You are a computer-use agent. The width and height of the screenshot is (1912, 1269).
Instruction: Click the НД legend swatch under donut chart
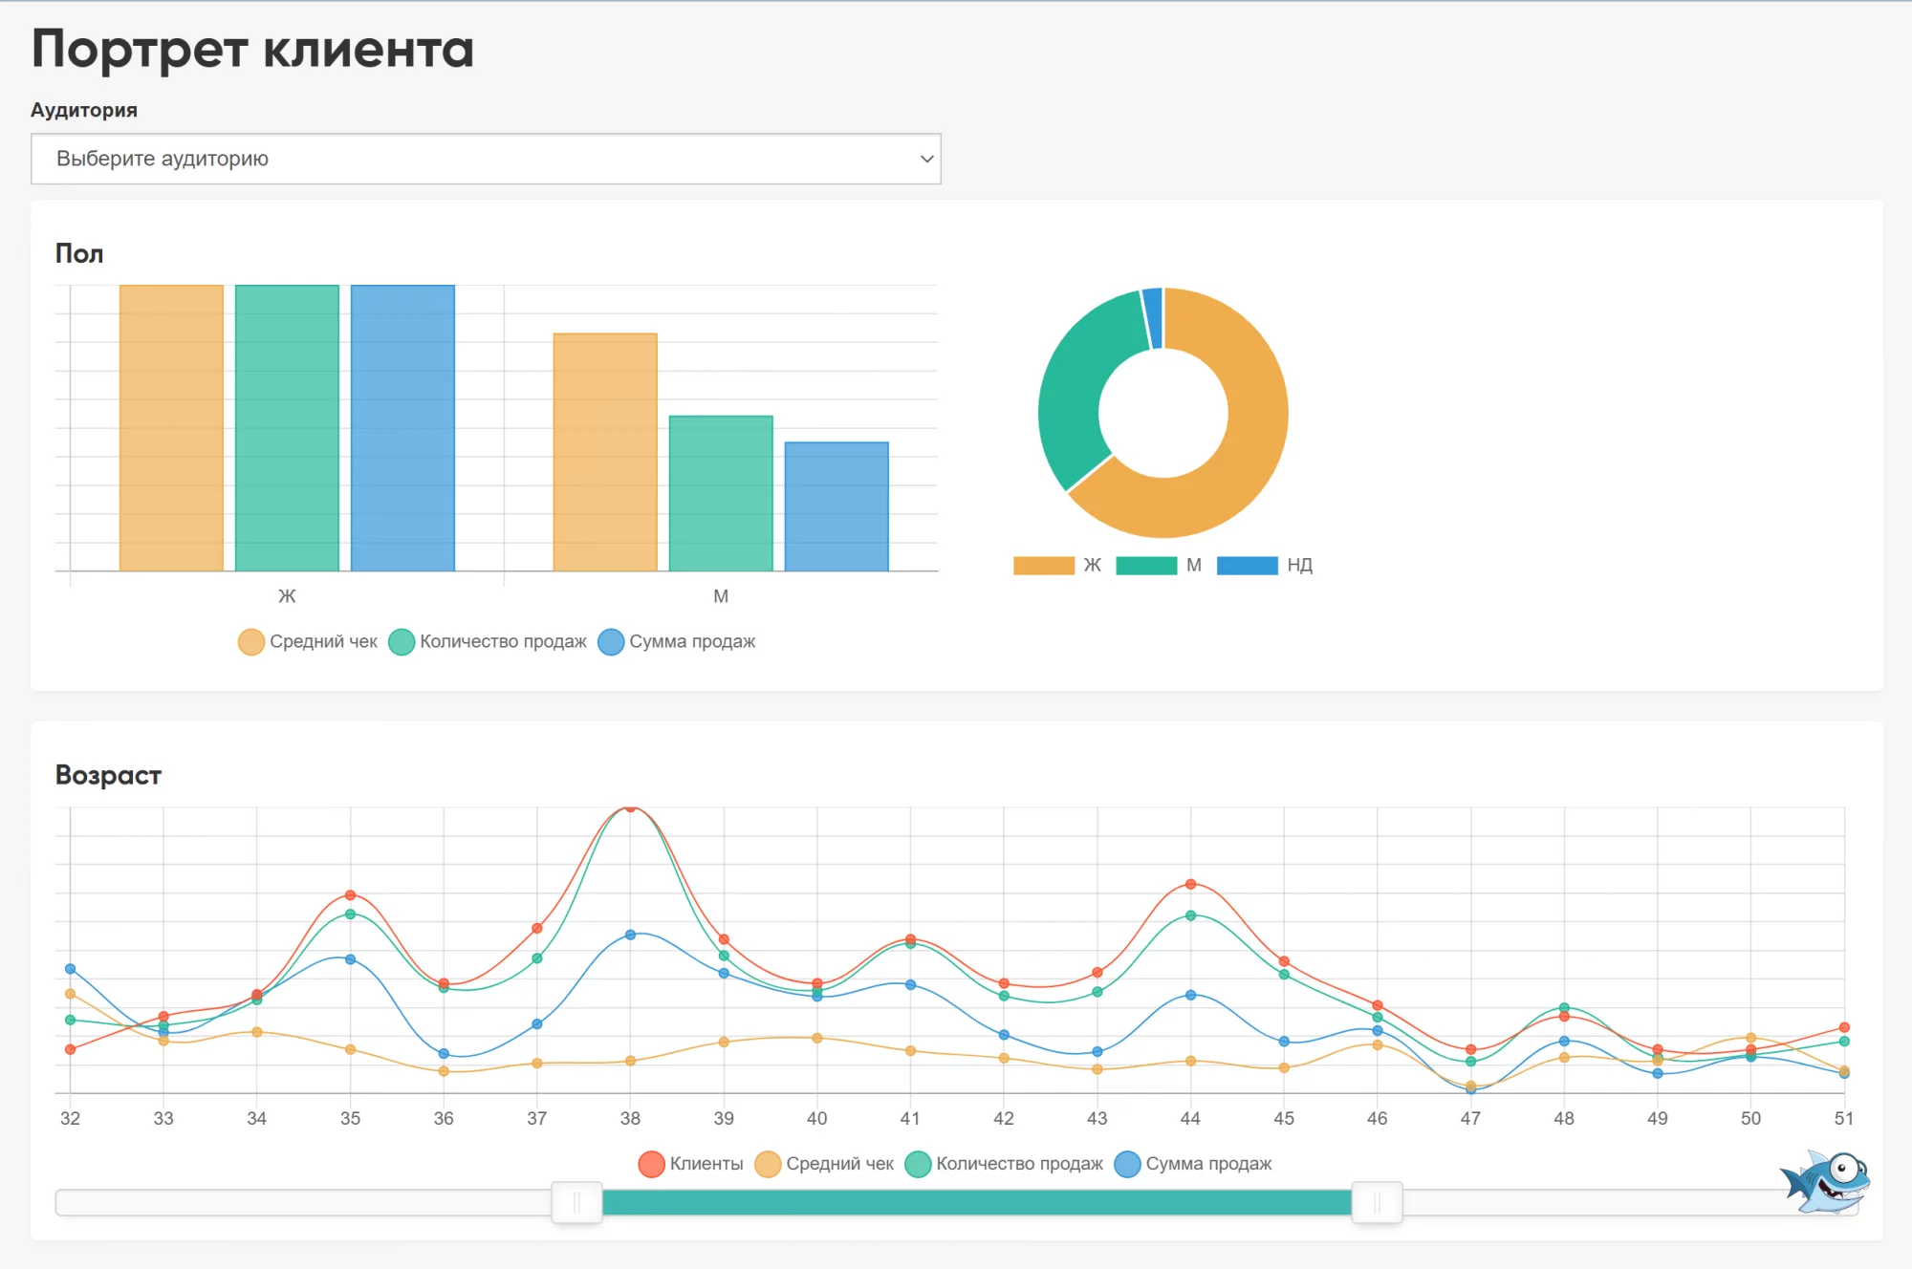pyautogui.click(x=1247, y=566)
